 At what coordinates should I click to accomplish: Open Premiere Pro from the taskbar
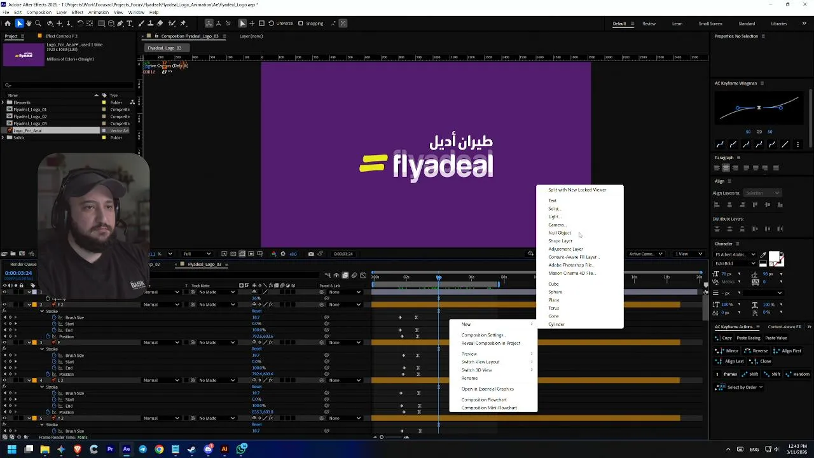coord(110,449)
